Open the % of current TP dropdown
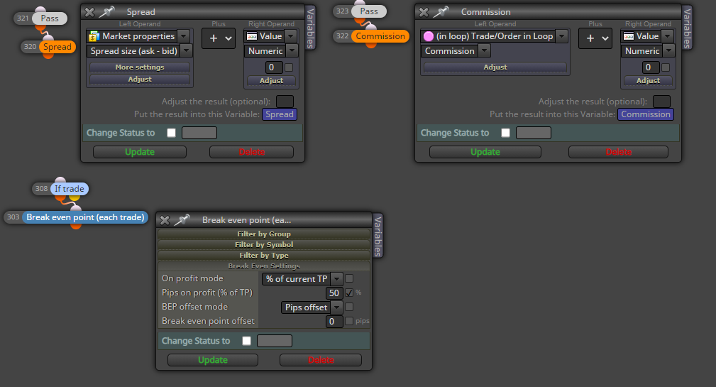 coord(336,279)
